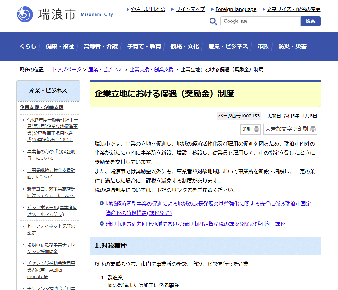Click the 製造業 list item
The image size is (338, 290).
point(115,277)
